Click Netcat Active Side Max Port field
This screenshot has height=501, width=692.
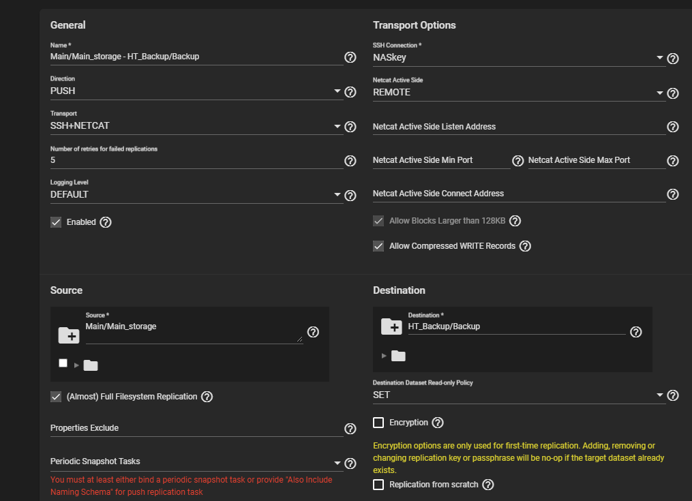[597, 160]
